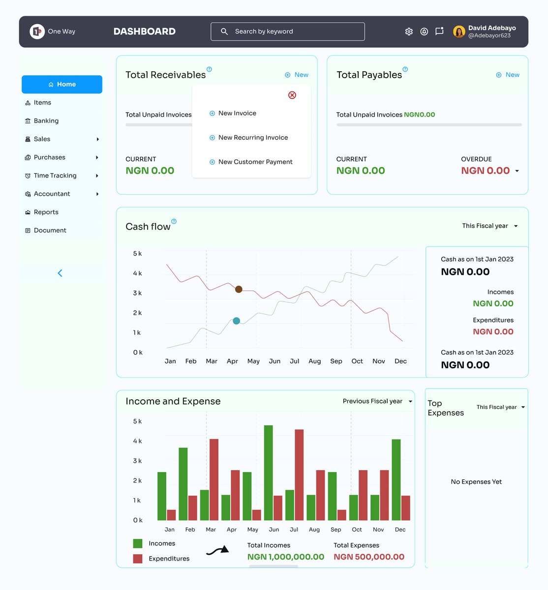The width and height of the screenshot is (548, 590).
Task: Click the Time Tracking clock icon
Action: click(28, 176)
